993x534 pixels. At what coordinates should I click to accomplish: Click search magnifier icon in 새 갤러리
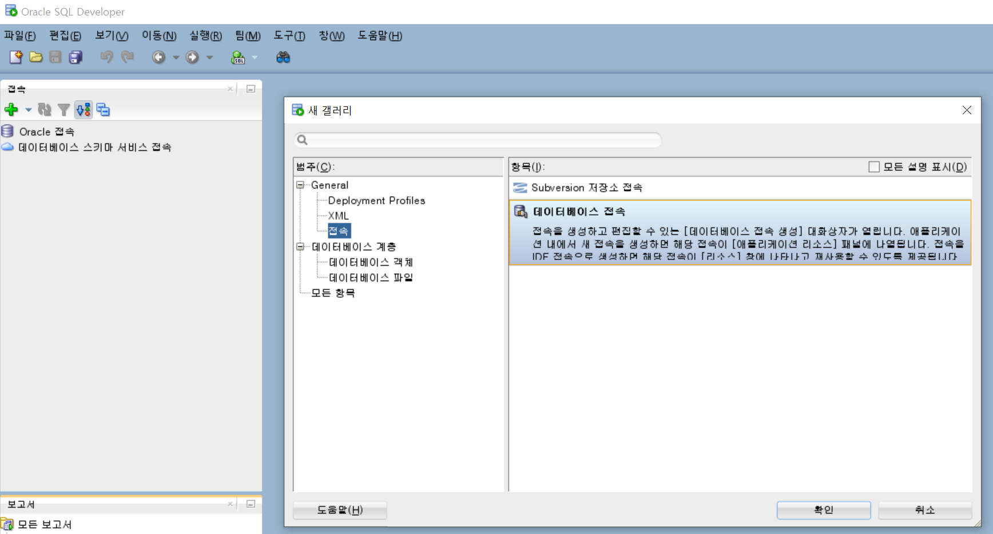pos(303,140)
